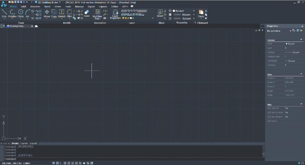Toggle polar tracking in status bar

65,163
